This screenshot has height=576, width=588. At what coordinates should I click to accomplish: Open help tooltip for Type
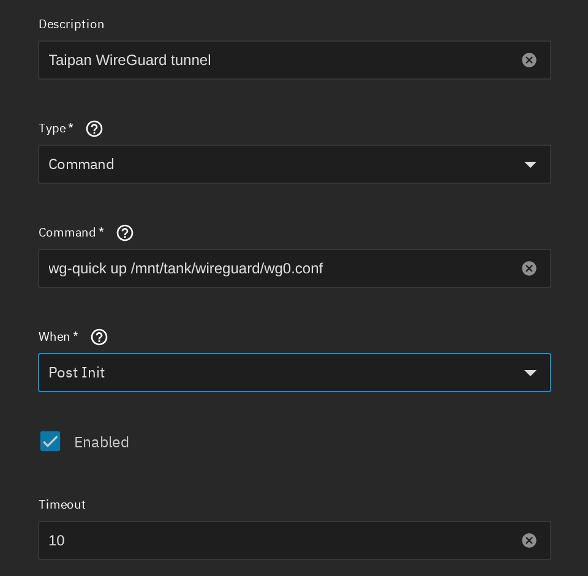point(94,129)
